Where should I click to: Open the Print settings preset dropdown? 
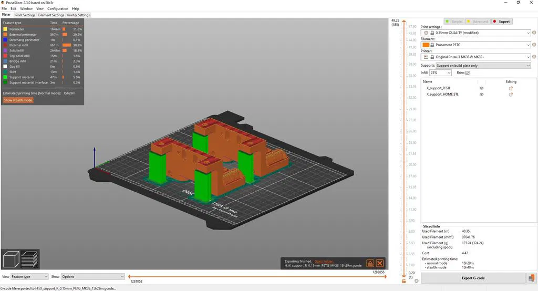(x=476, y=33)
